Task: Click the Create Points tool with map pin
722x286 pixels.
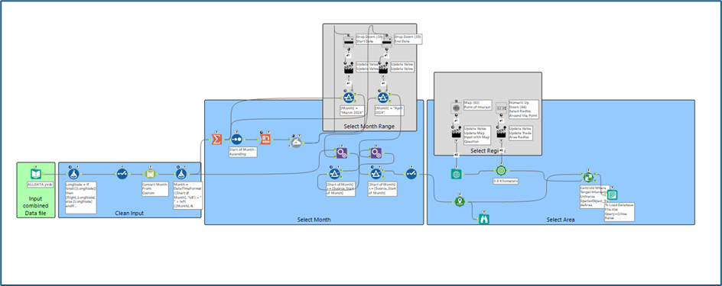Action: point(459,201)
